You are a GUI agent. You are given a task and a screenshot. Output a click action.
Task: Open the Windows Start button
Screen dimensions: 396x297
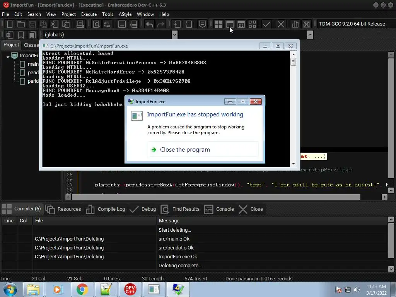point(10,289)
